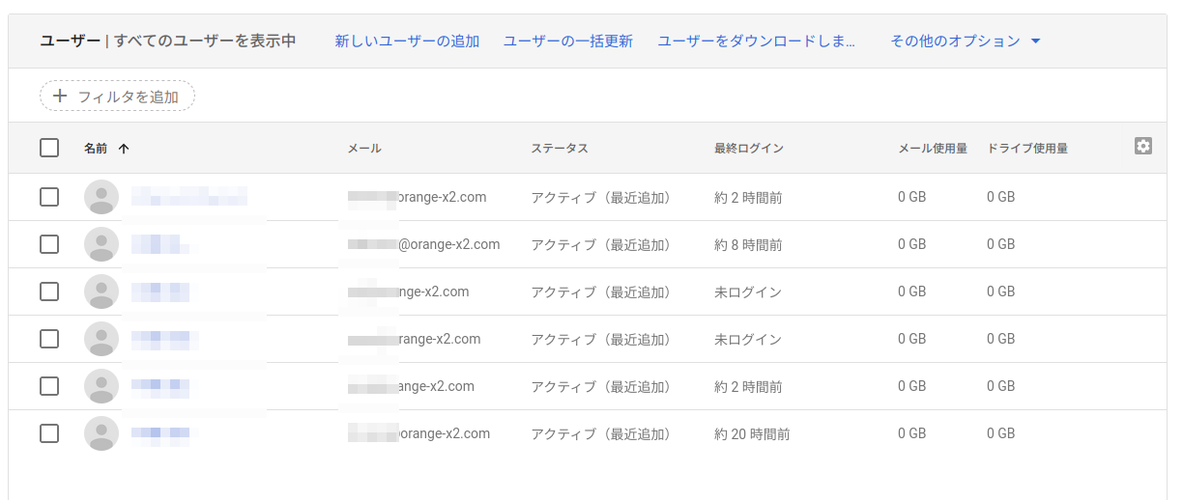
Task: Check the box for the user logged in 約 8 時間前
Action: 49,244
